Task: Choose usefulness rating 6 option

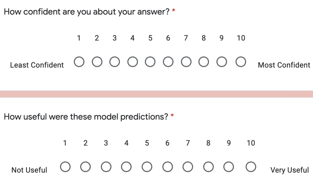Action: [x=167, y=167]
